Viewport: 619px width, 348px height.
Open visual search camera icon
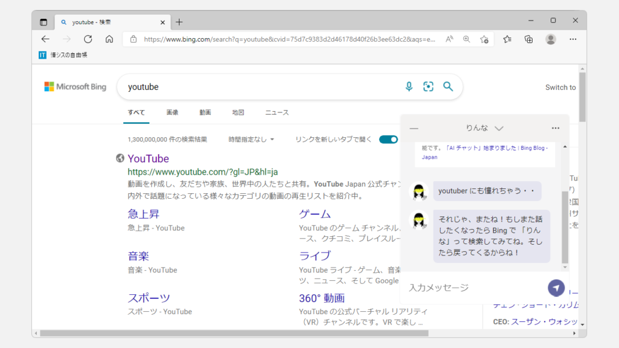click(x=429, y=87)
